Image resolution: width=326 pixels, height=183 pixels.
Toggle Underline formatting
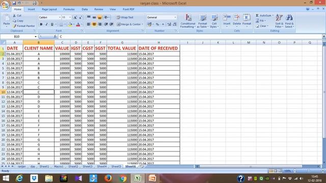point(52,24)
